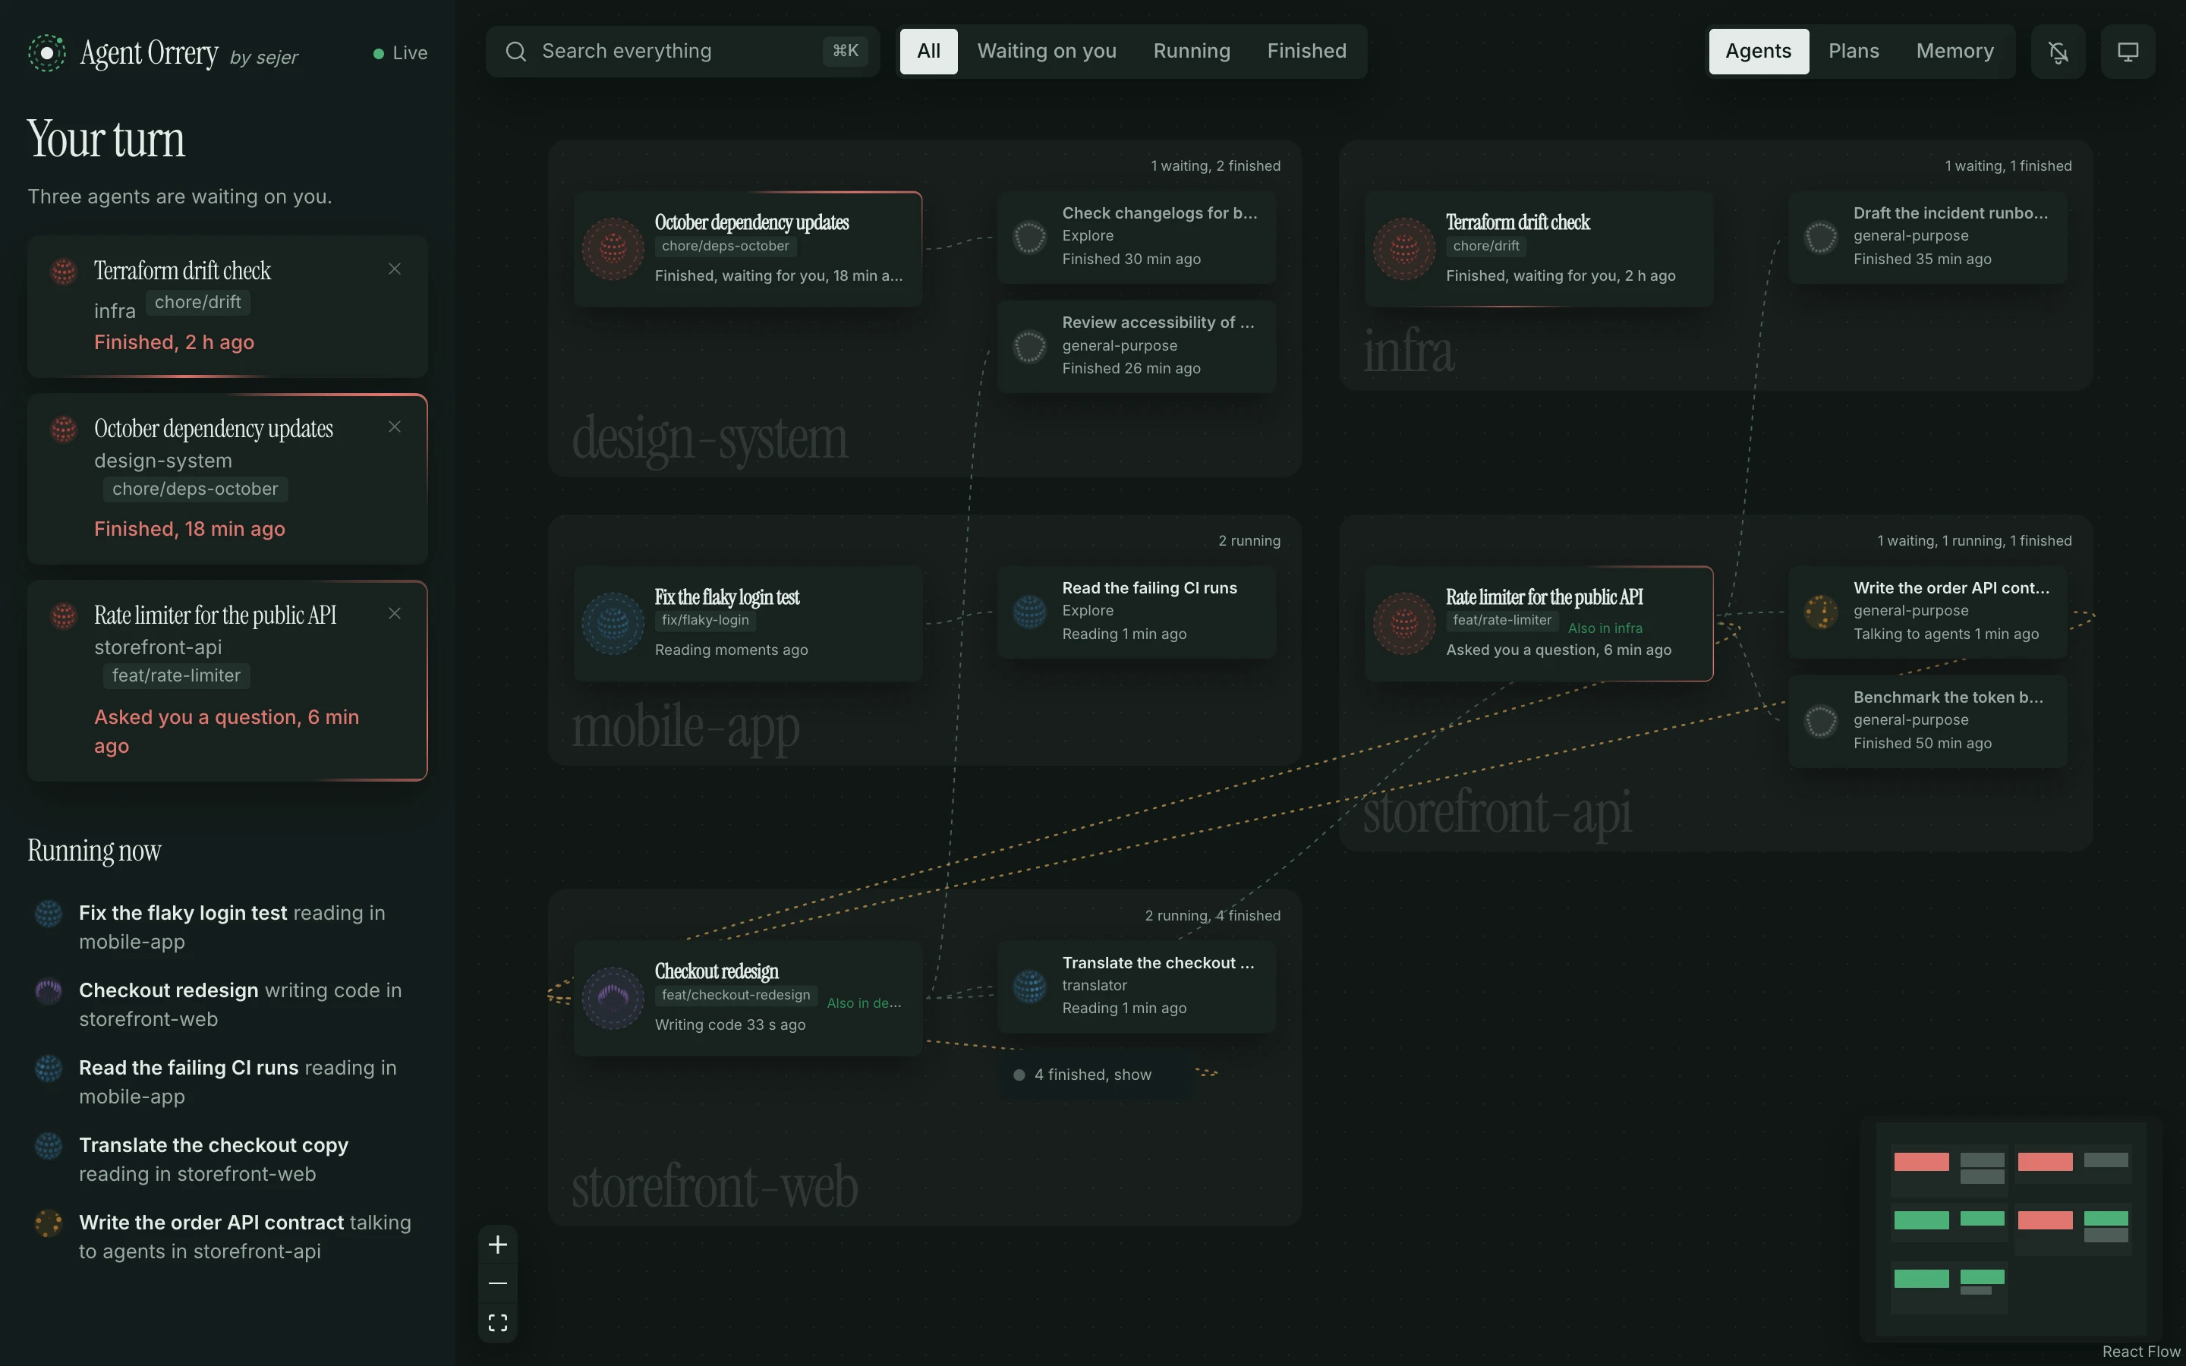Click the Benchmark the token bucket ring icon
Screen dimensions: 2186x1366
click(x=1821, y=721)
